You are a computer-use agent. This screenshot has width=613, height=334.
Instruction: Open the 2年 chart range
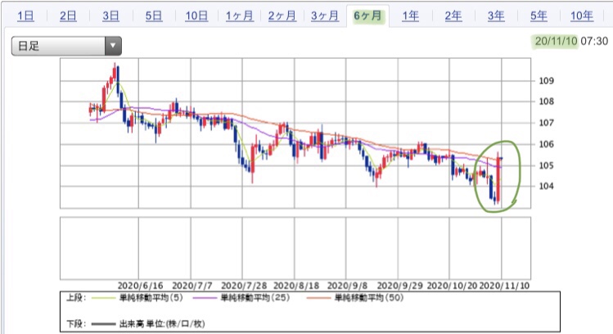(x=453, y=16)
